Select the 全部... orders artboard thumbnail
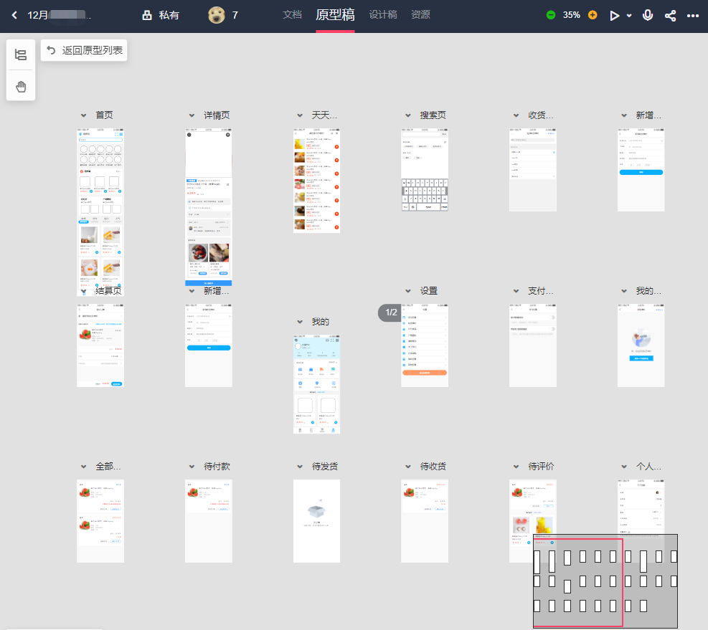Viewport: 708px width, 630px height. (100, 521)
